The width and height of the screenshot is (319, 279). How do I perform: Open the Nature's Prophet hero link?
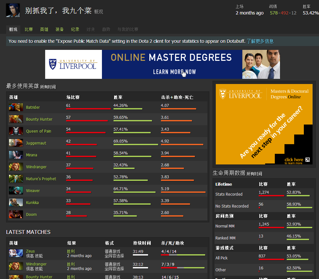coord(41,179)
